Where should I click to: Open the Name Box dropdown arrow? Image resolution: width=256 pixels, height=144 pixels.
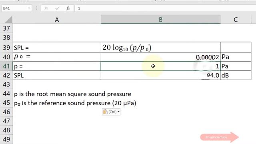[29, 8]
